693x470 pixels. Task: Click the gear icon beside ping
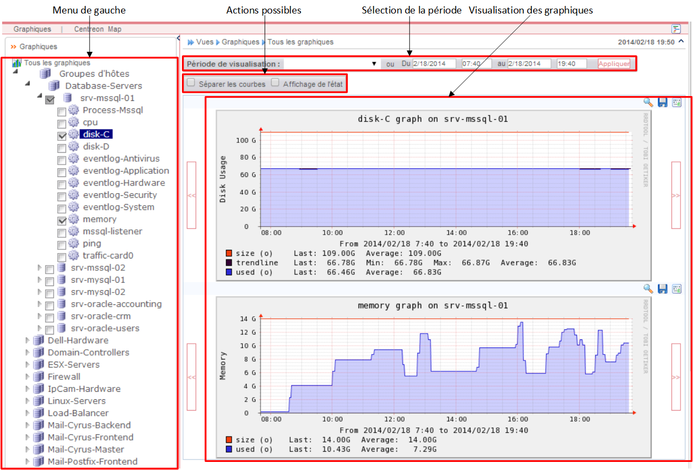(x=73, y=243)
